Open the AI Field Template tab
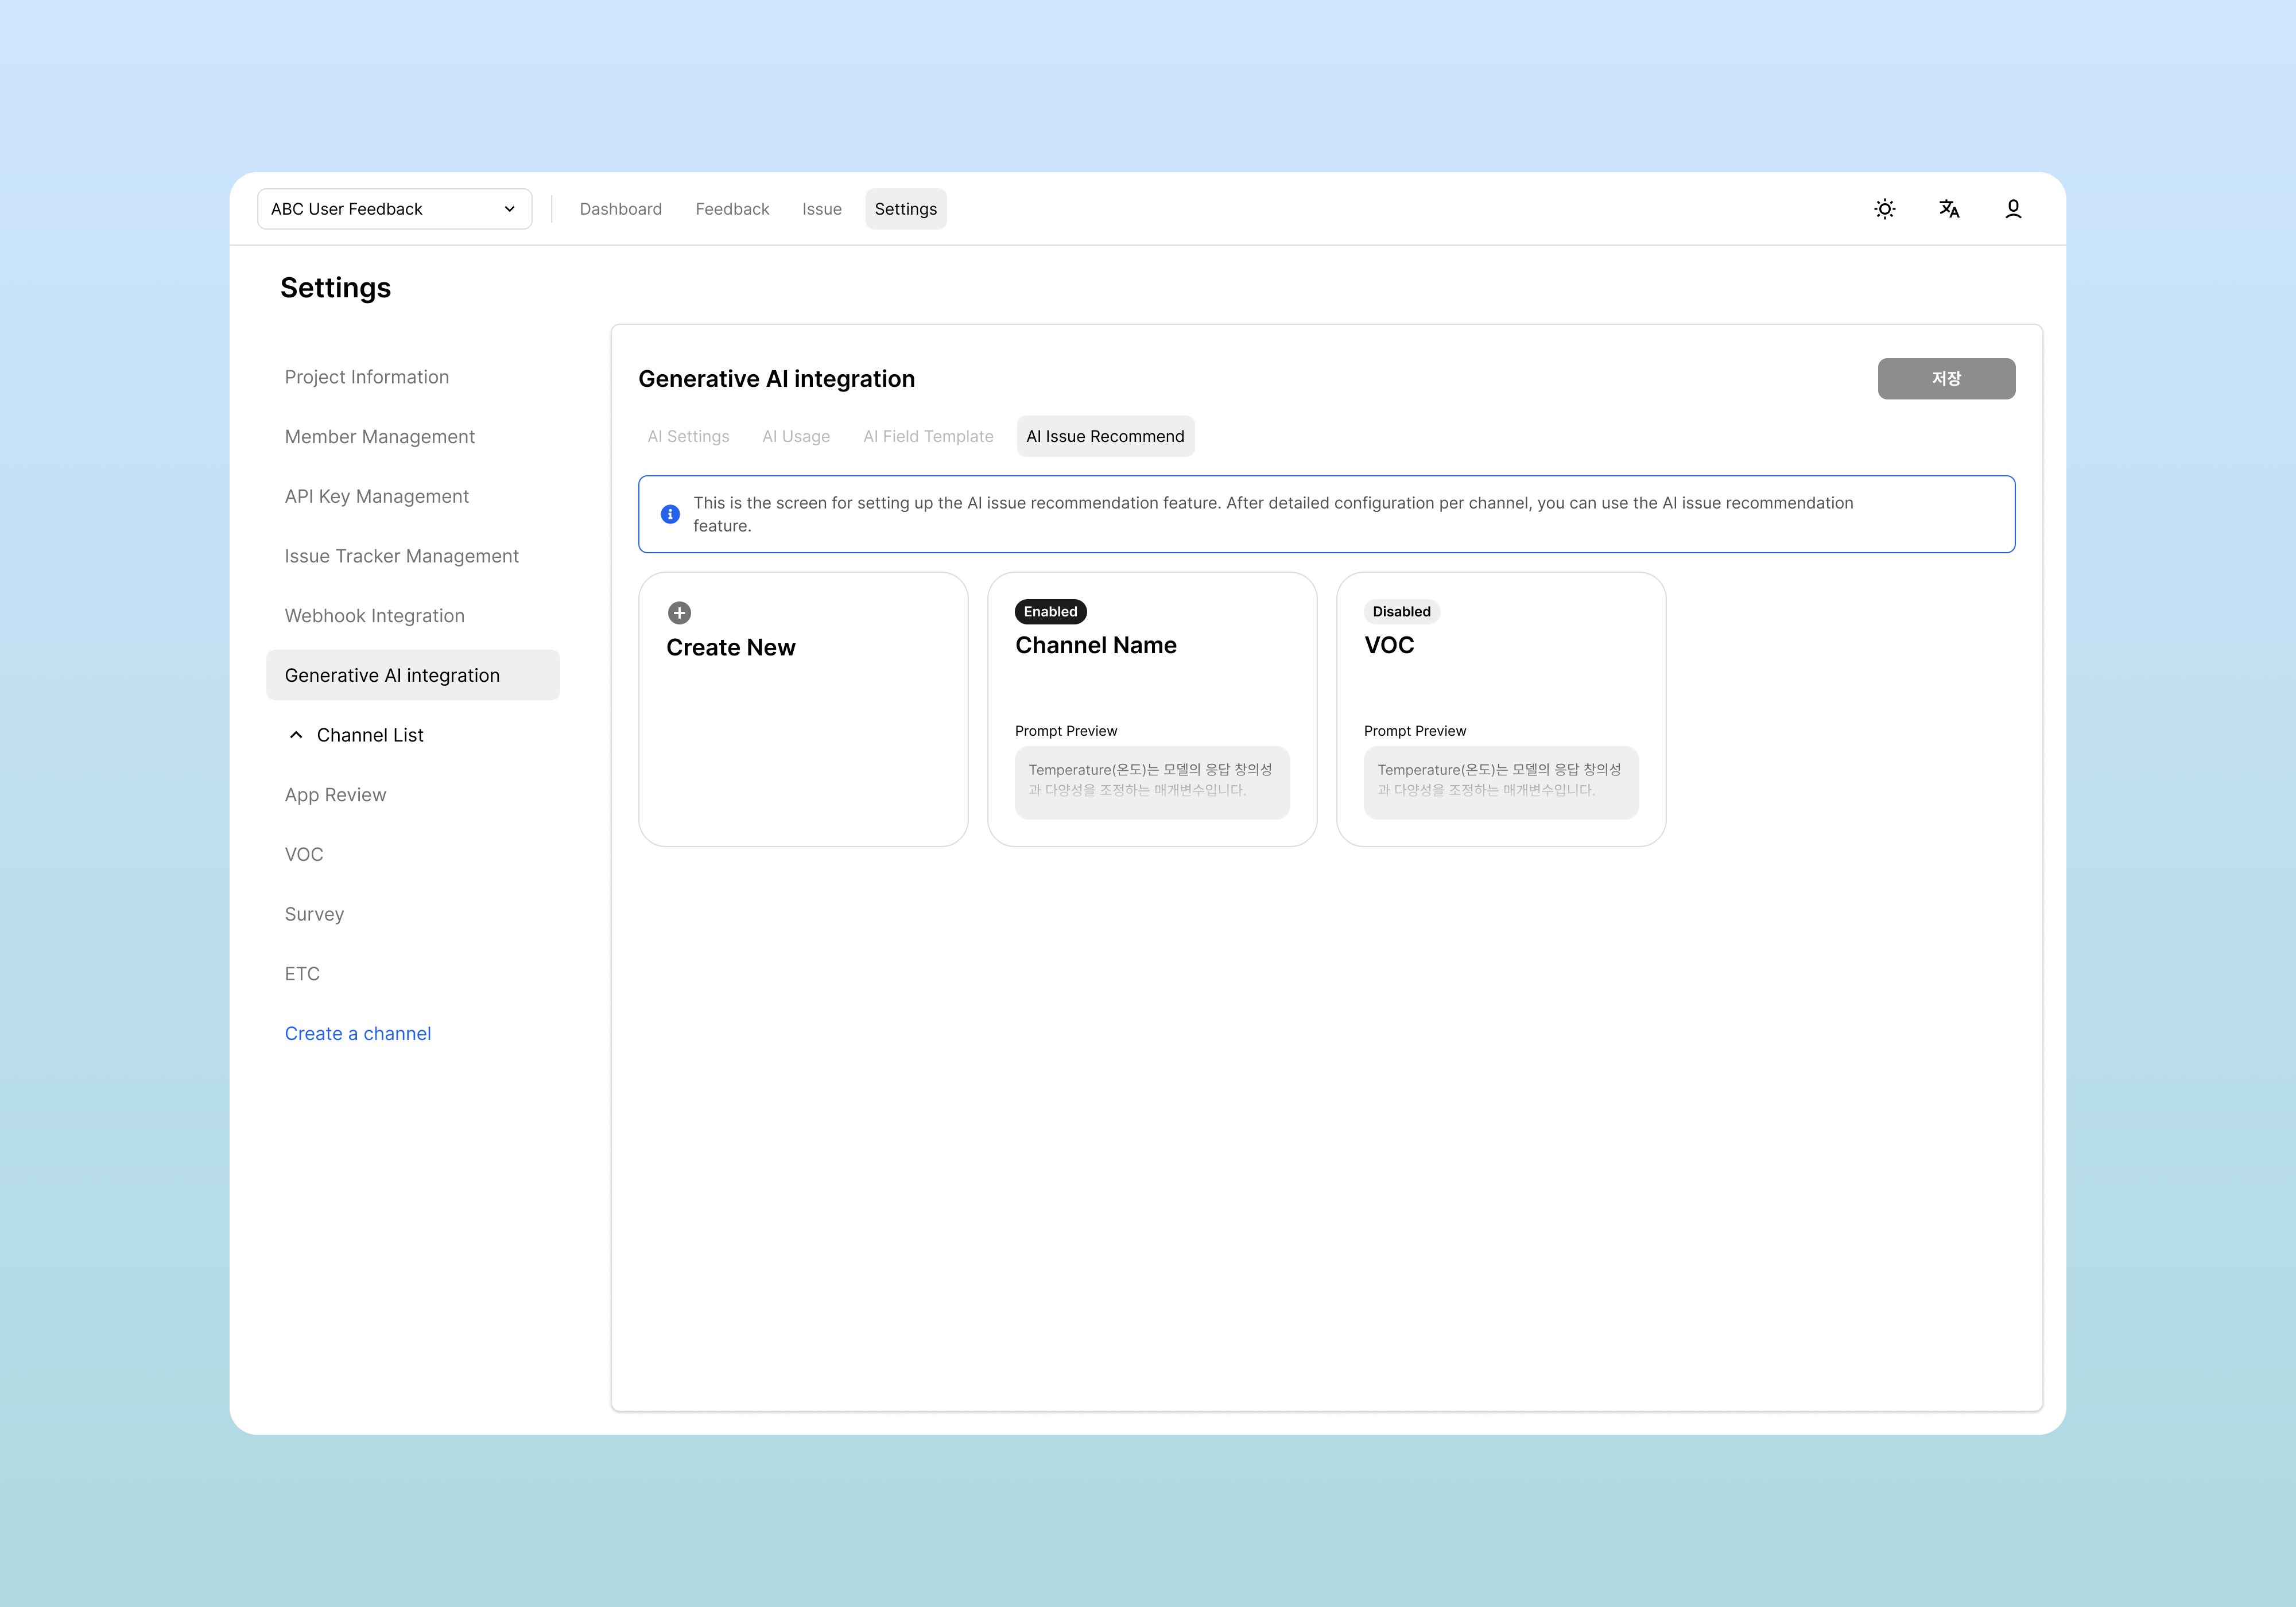 (928, 437)
